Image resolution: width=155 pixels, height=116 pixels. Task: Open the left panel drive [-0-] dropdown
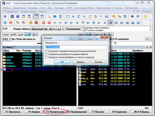(x=7, y=39)
